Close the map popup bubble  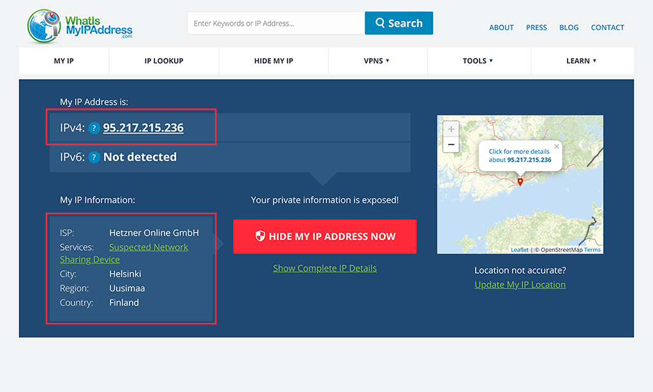click(556, 146)
